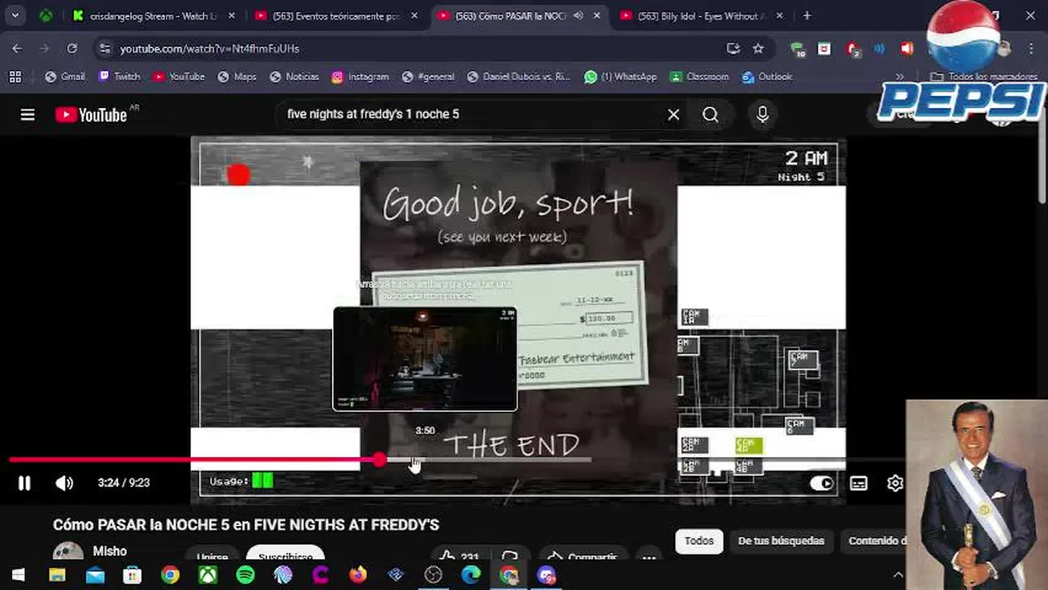Close the Billy Idol tab
The height and width of the screenshot is (590, 1048).
point(779,16)
